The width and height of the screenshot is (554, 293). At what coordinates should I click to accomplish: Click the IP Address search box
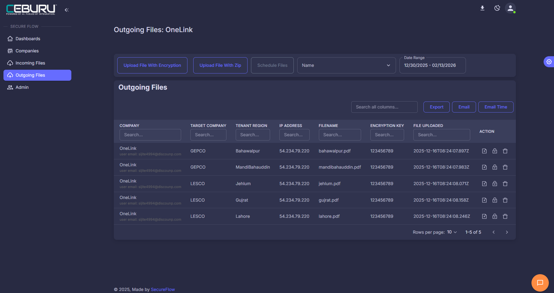tap(294, 135)
